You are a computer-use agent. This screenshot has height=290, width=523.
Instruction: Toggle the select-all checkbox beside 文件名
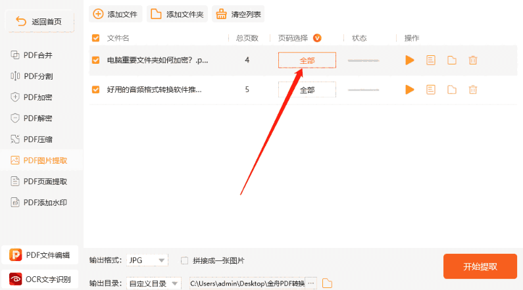(96, 38)
